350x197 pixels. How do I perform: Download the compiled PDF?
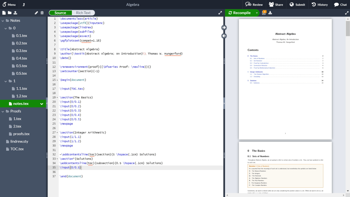tap(270, 13)
